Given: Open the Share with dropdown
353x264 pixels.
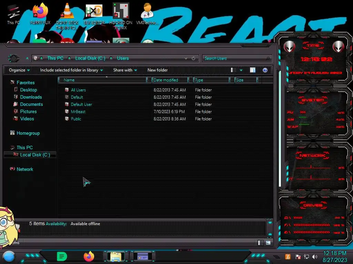Looking at the screenshot, I should pos(125,70).
